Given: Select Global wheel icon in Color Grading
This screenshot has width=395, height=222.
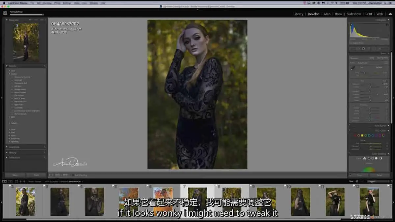Looking at the screenshot, I should [x=381, y=158].
